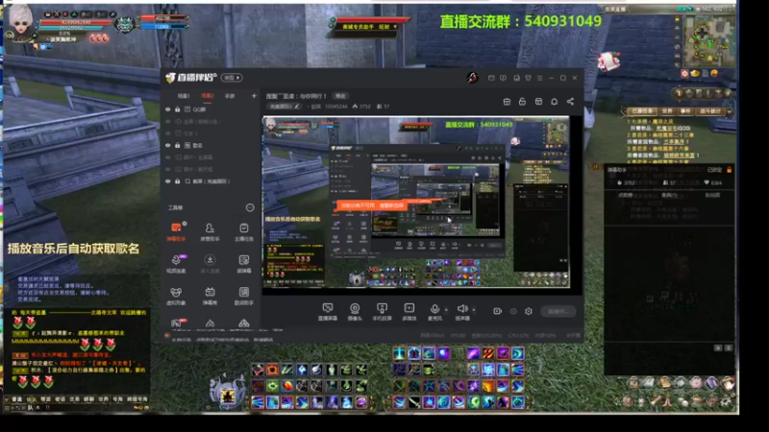
Task: Open the microphone options arrow
Action: coord(446,309)
